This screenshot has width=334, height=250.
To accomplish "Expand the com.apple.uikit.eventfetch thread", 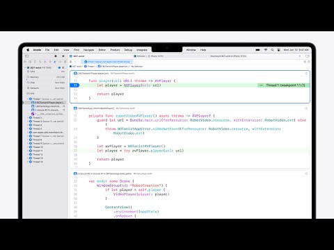I will pos(28,133).
